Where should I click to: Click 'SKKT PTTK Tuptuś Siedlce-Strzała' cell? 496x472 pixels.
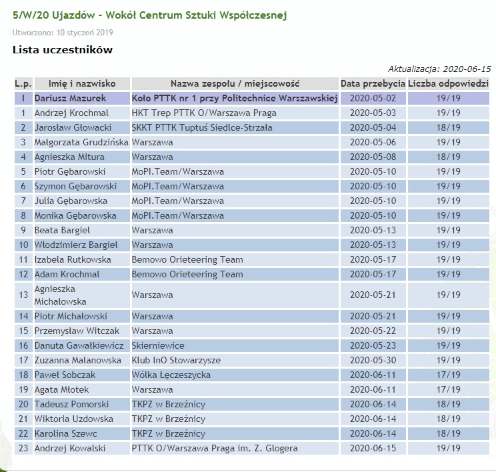point(235,127)
